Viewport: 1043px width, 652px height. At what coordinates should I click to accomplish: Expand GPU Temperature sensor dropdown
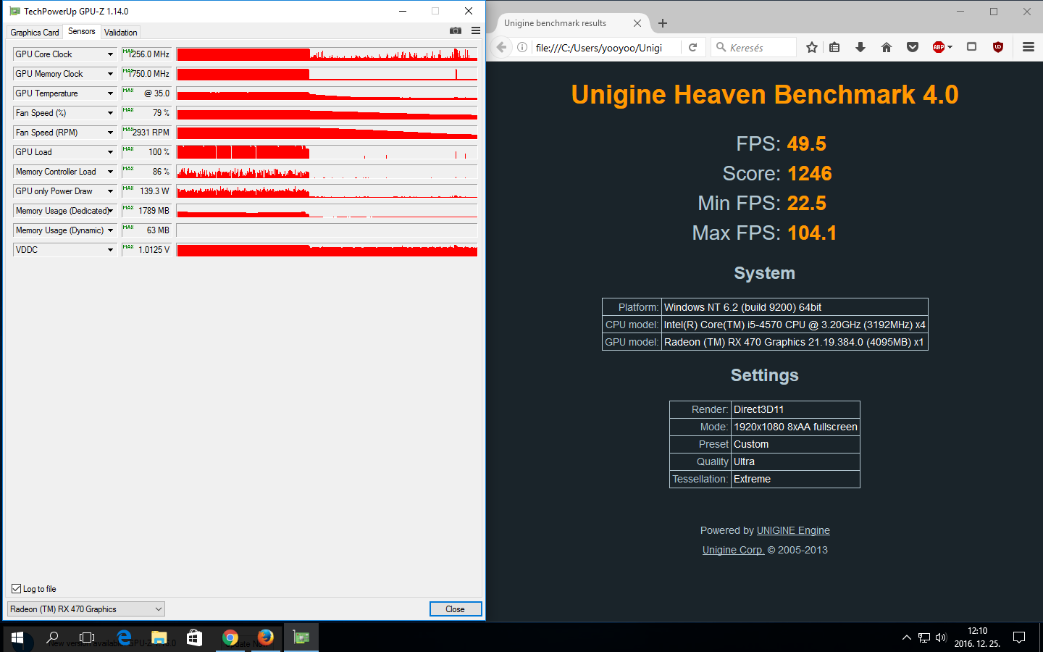[x=110, y=93]
